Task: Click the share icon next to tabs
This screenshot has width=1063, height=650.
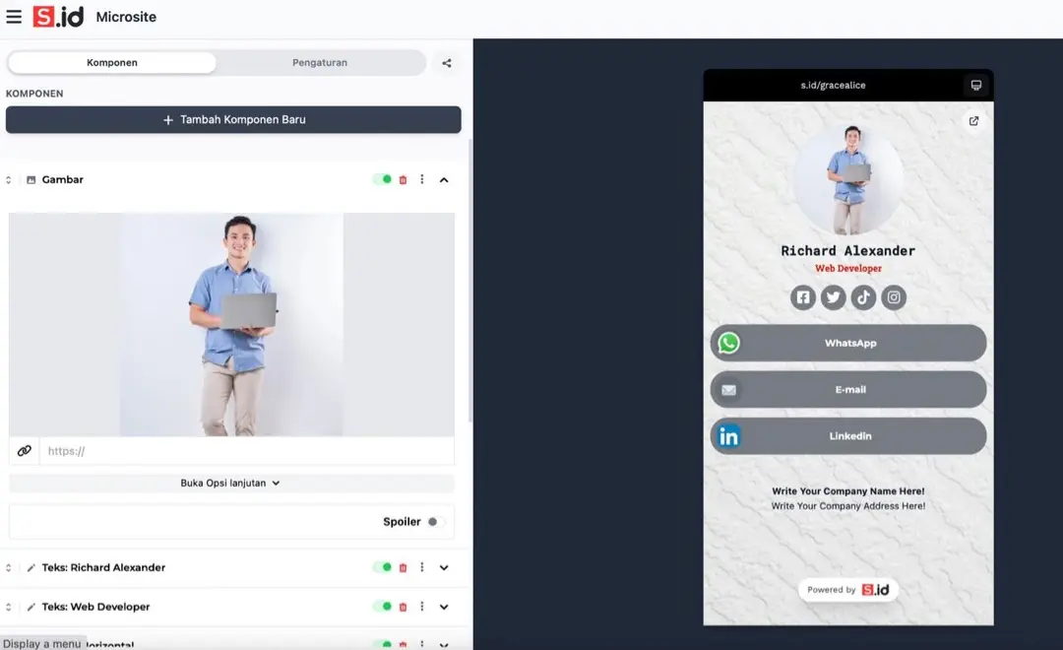Action: [446, 62]
